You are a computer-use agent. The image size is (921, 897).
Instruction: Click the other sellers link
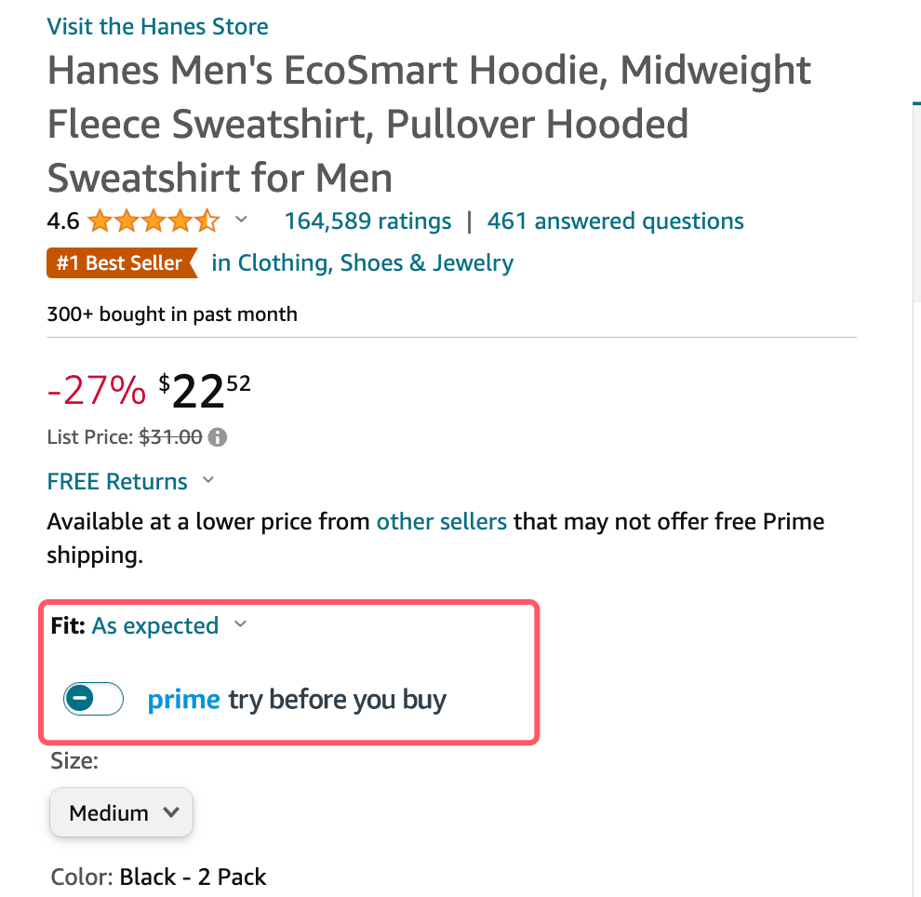(x=441, y=521)
